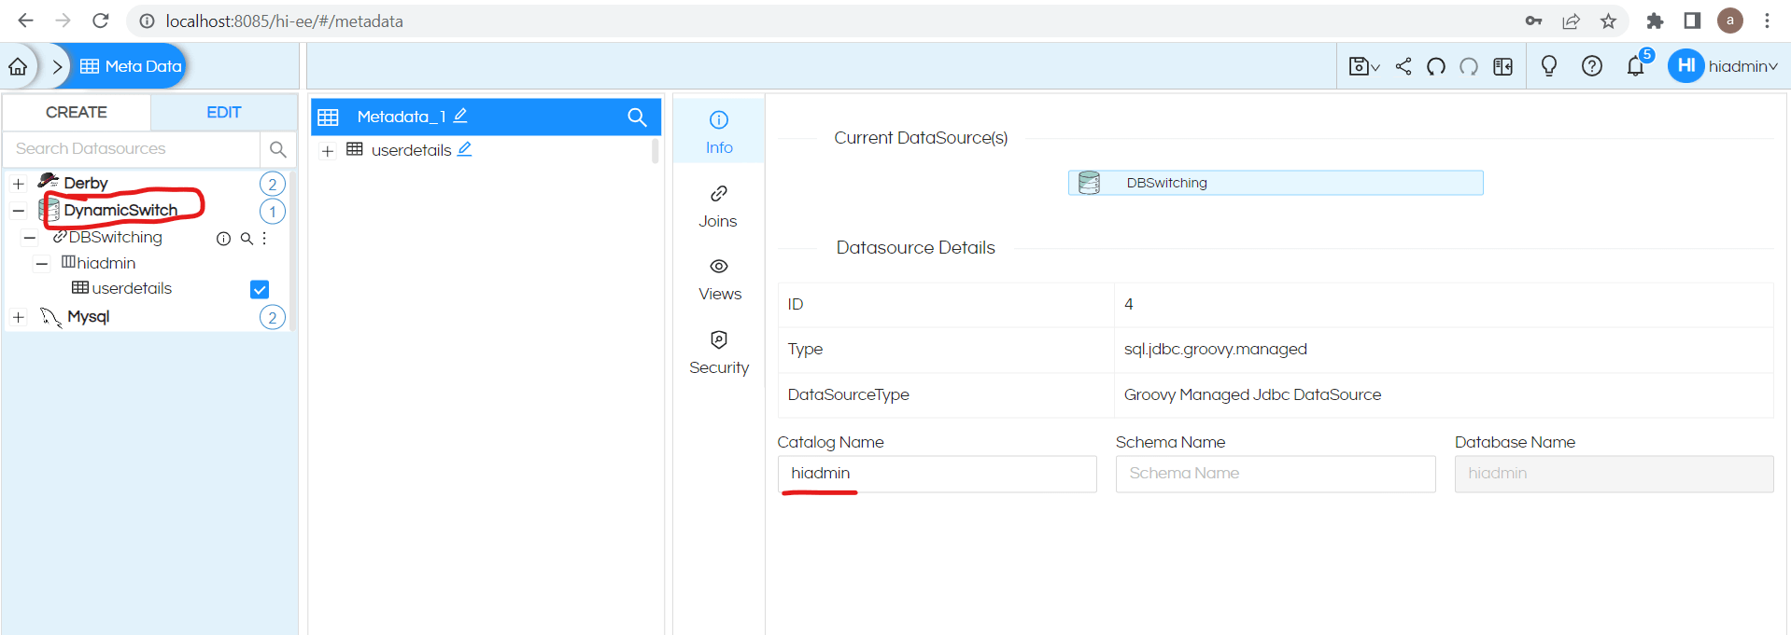Viewport: 1791px width, 635px height.
Task: Select the DBSwitching current datasource bar
Action: click(x=1276, y=183)
